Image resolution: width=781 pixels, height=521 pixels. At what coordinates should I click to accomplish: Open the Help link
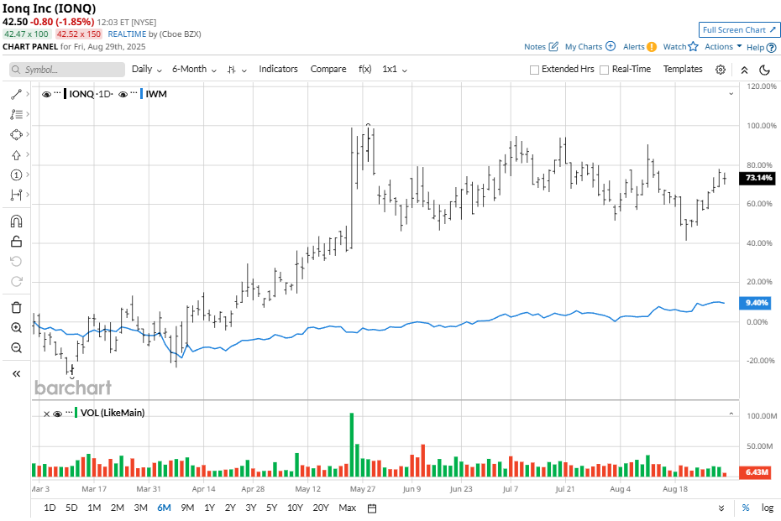pyautogui.click(x=761, y=47)
